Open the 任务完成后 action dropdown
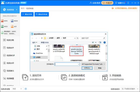140x92 pixels. point(130,89)
